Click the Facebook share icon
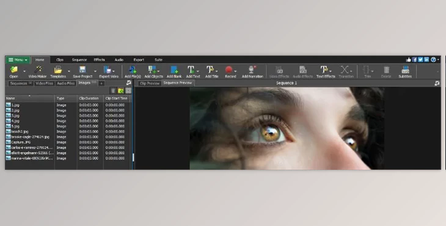Viewport: 446px width, 226px height. [415, 60]
